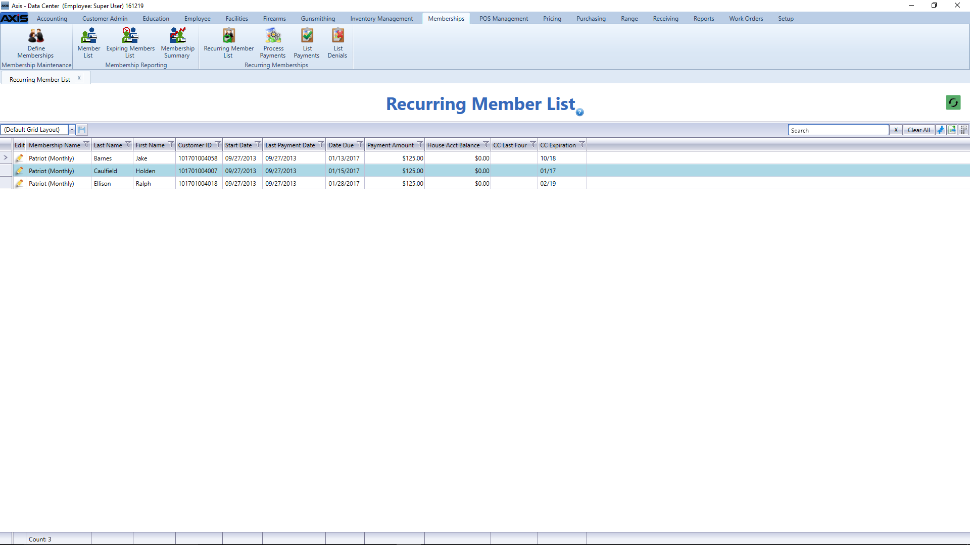970x545 pixels.
Task: Launch Process Payments
Action: 273,43
